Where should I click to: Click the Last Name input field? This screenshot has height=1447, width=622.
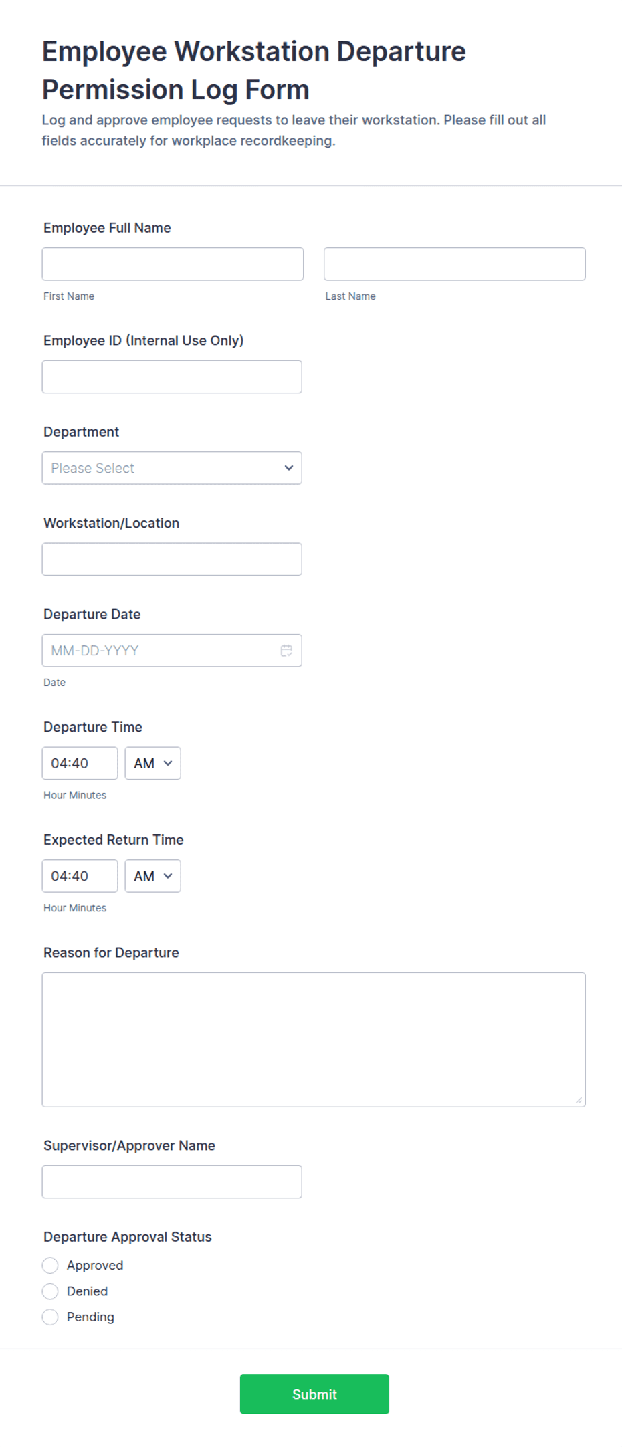coord(455,264)
